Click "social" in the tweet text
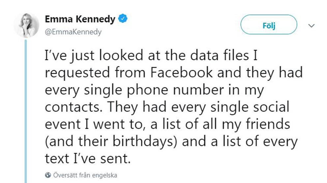Image resolution: width=327 pixels, height=183 pixels. [271, 107]
